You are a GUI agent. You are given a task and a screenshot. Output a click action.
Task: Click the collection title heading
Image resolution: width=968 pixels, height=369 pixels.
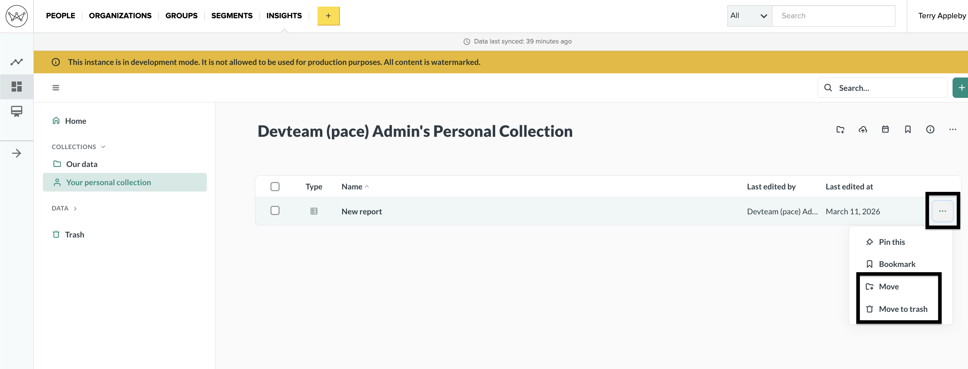pos(415,132)
